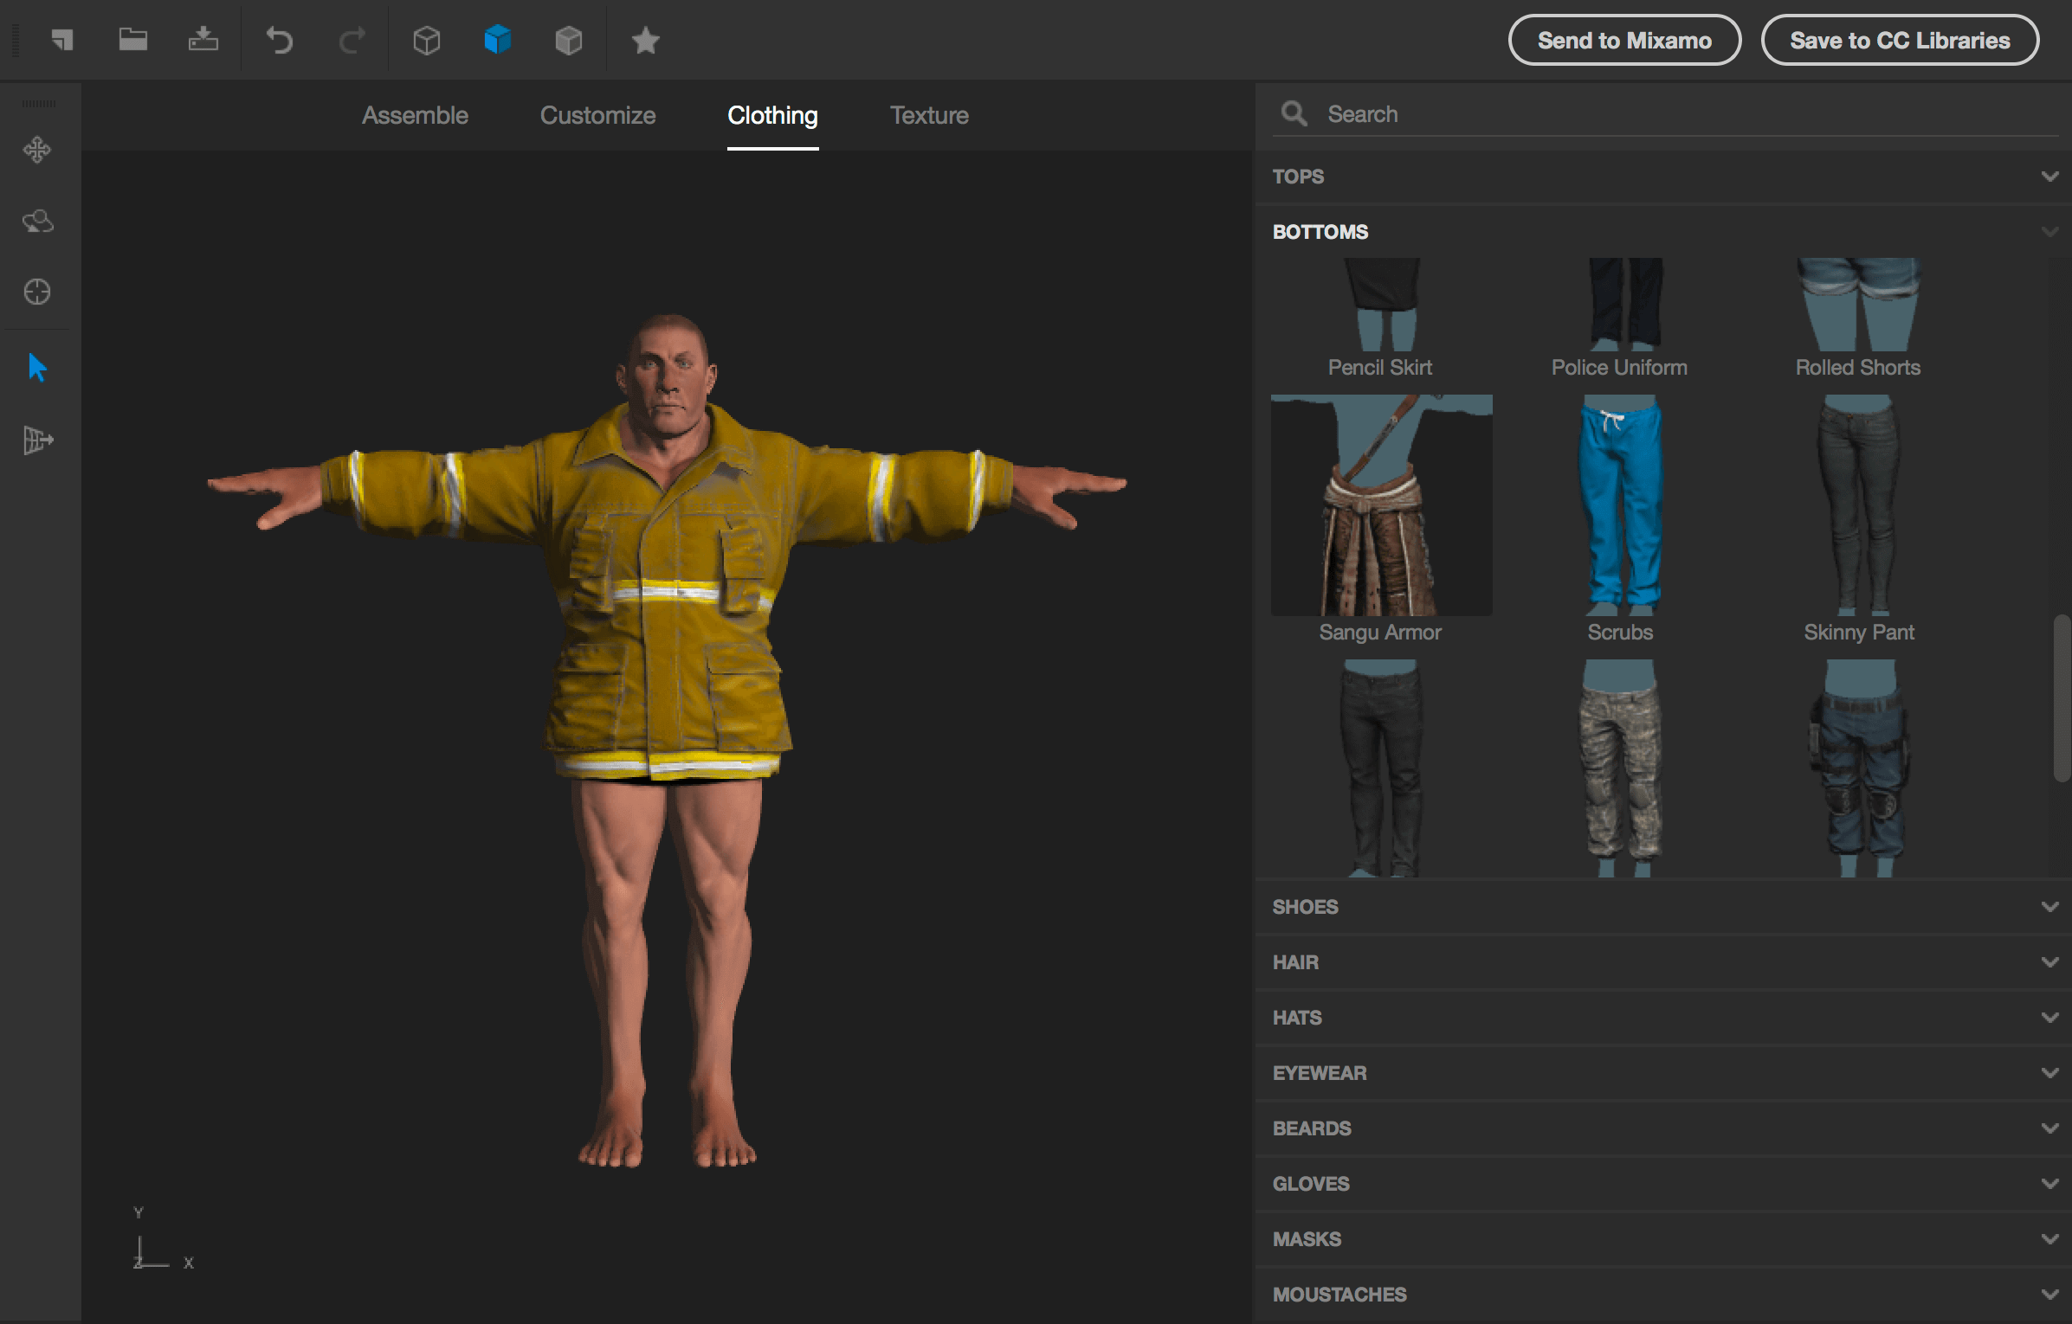
Task: Expand the EYEWEAR category
Action: [1662, 1073]
